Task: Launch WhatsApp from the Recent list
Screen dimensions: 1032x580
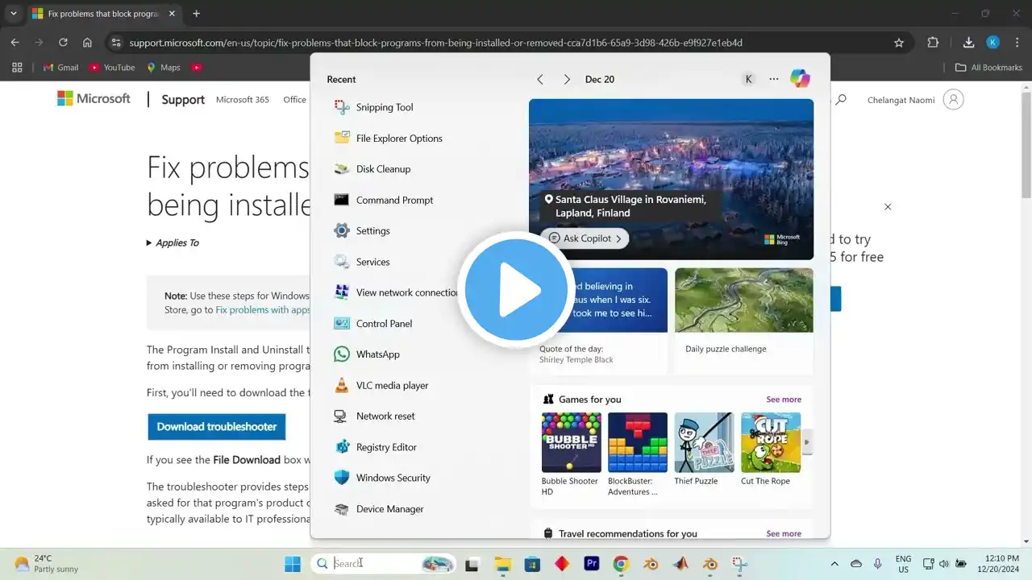Action: click(367, 354)
